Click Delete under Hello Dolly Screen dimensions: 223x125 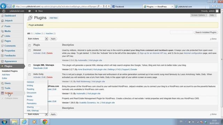tap(49, 77)
